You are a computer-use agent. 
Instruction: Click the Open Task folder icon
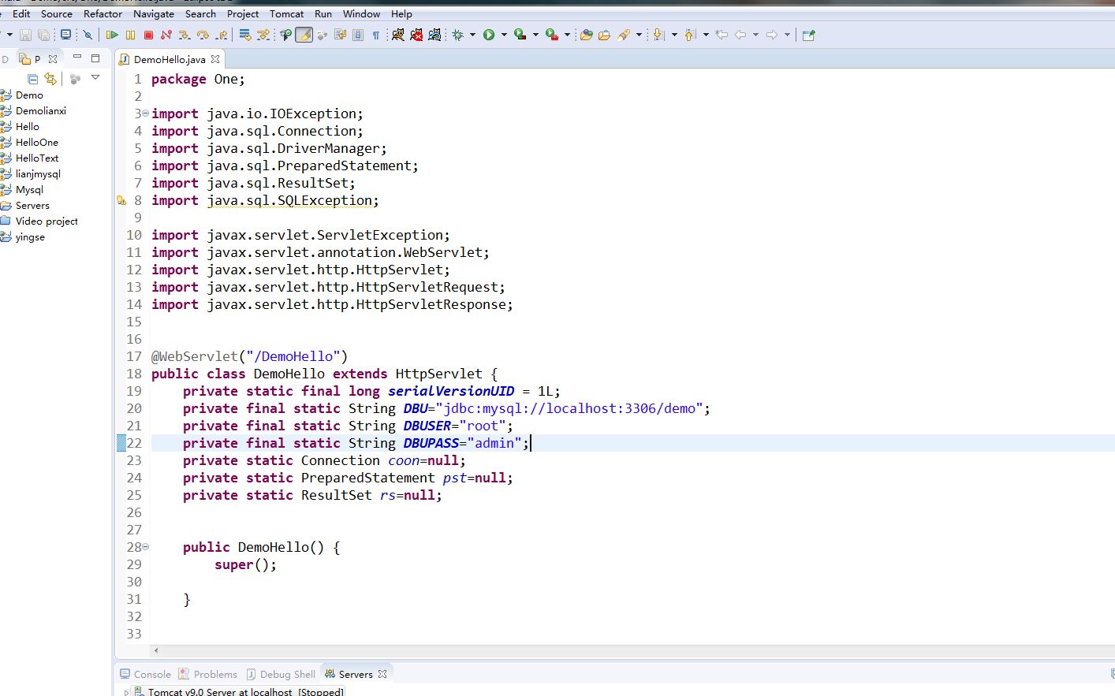(x=604, y=35)
